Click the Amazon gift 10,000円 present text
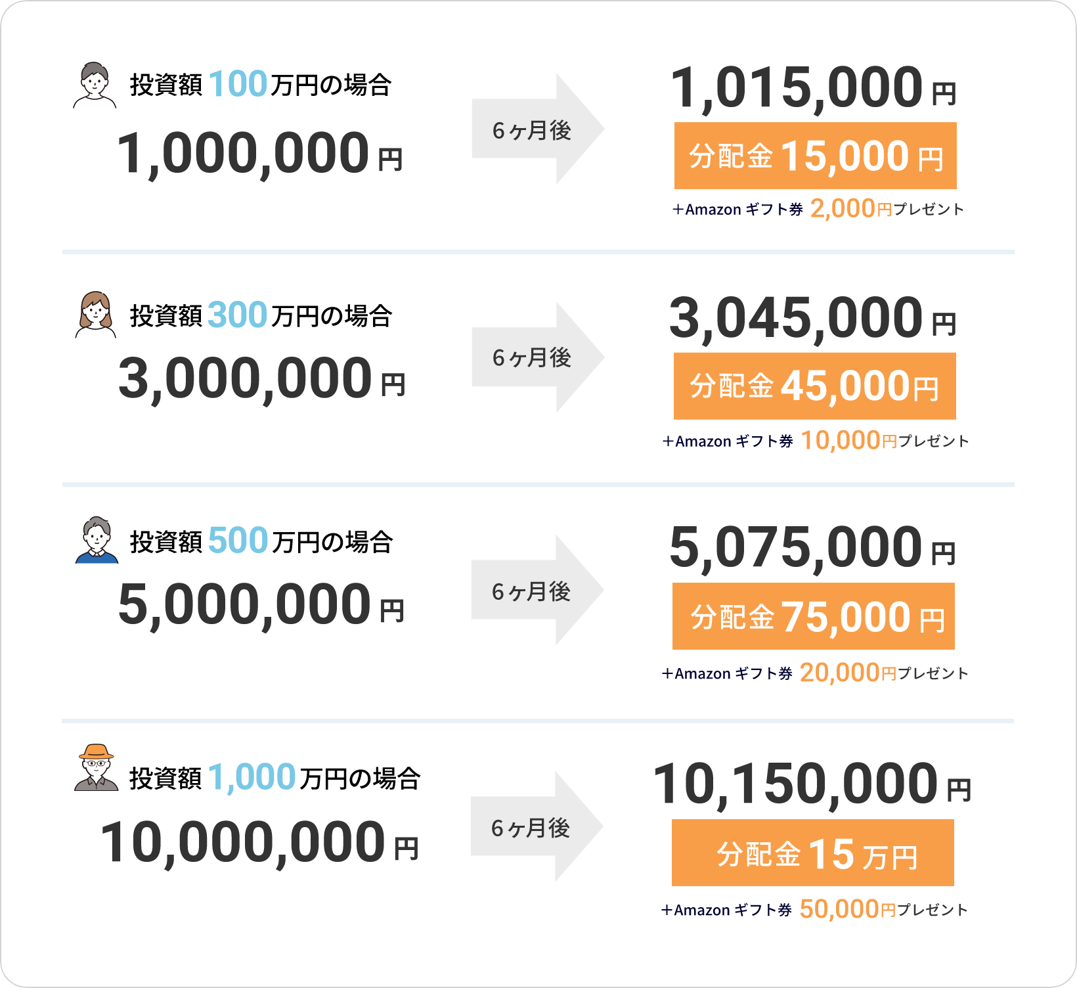The width and height of the screenshot is (1077, 988). 816,440
